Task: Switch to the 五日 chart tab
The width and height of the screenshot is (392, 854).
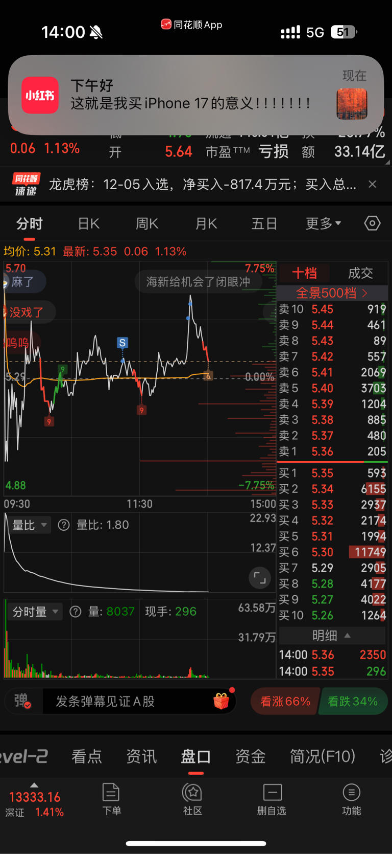Action: click(x=264, y=224)
